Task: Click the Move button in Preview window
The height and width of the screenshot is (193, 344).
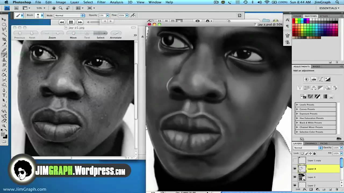Action: coord(73,33)
